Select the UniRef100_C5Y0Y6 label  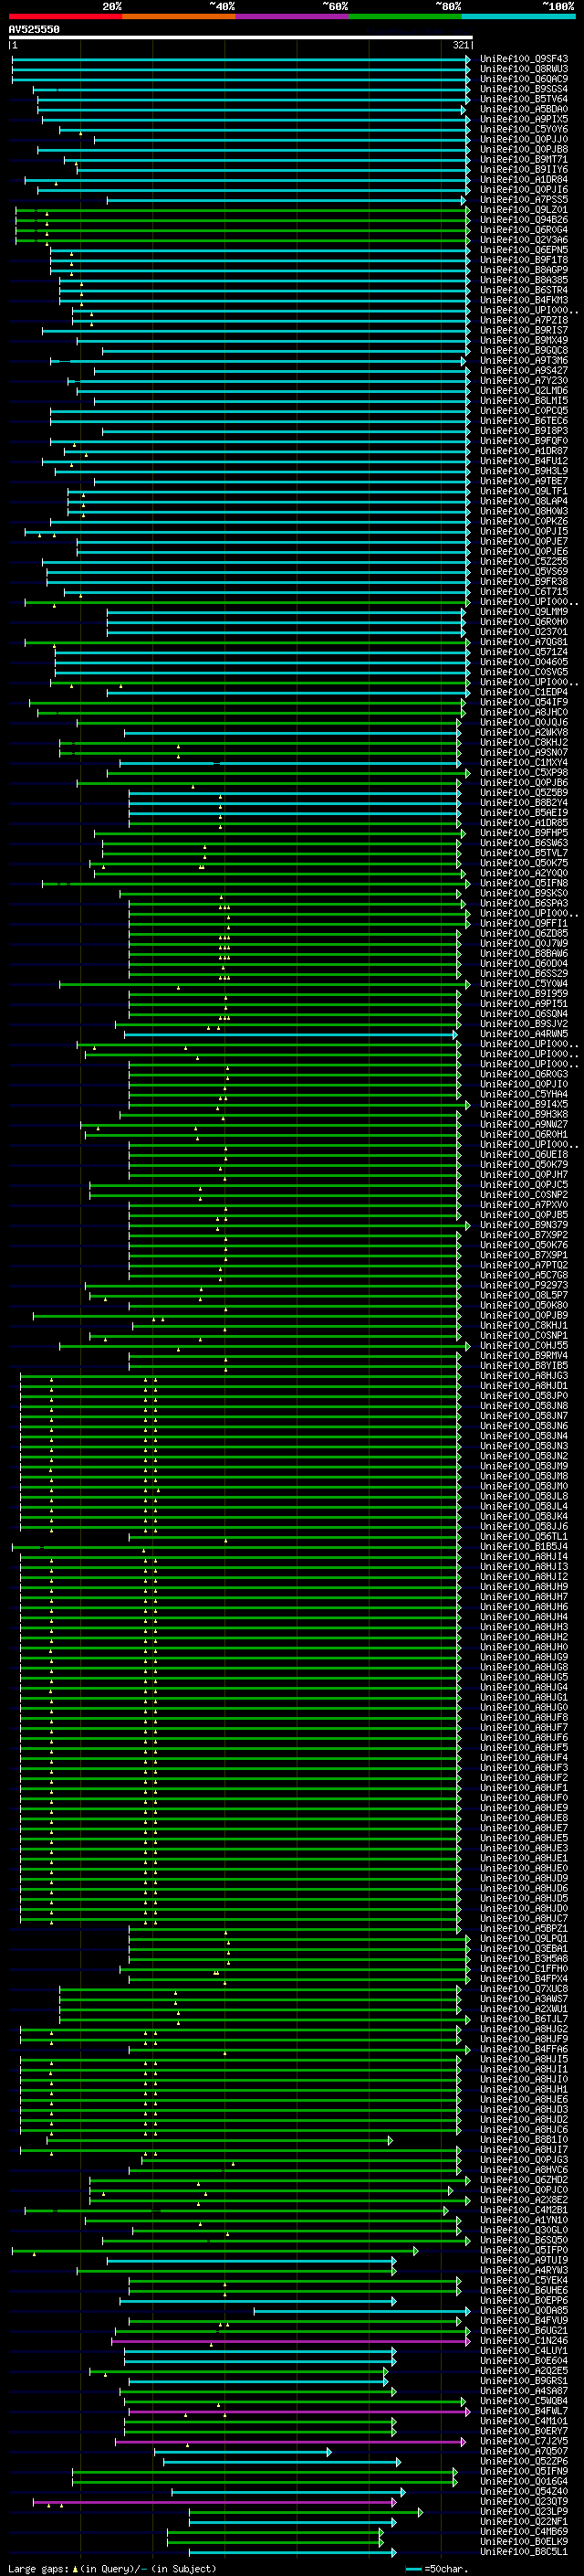click(x=524, y=129)
